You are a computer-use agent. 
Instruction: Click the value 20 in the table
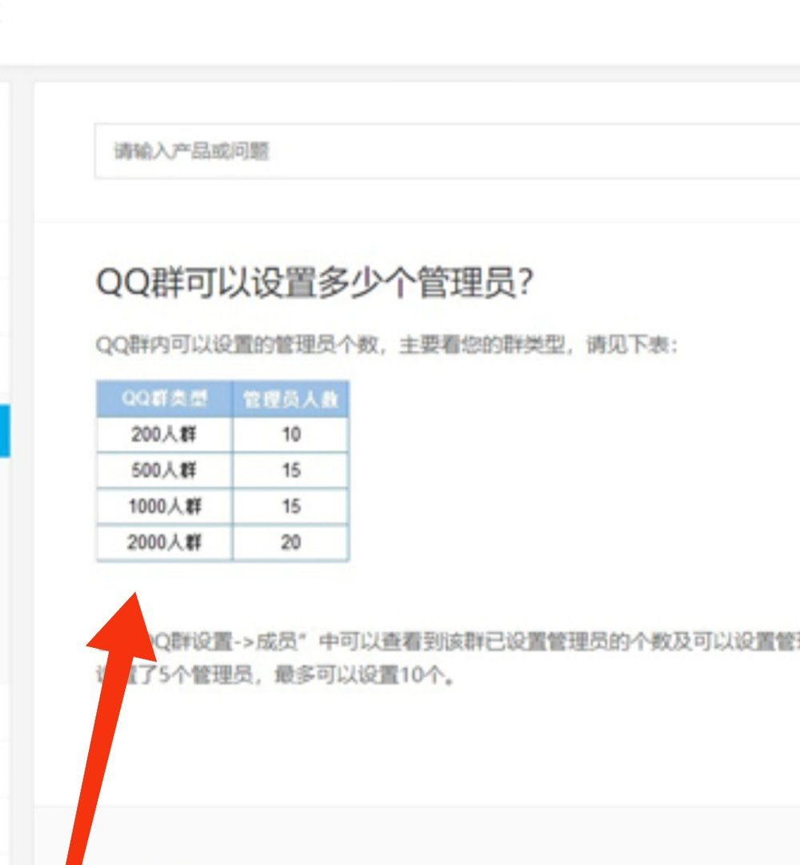pyautogui.click(x=290, y=542)
